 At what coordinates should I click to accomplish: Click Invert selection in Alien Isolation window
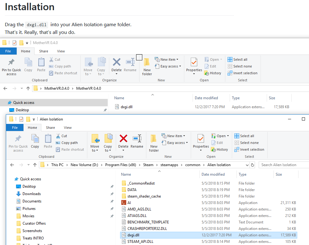point(249,149)
